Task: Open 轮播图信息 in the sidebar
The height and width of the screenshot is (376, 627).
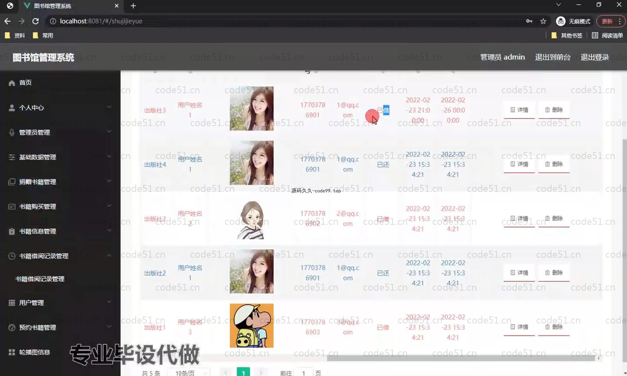Action: [34, 352]
